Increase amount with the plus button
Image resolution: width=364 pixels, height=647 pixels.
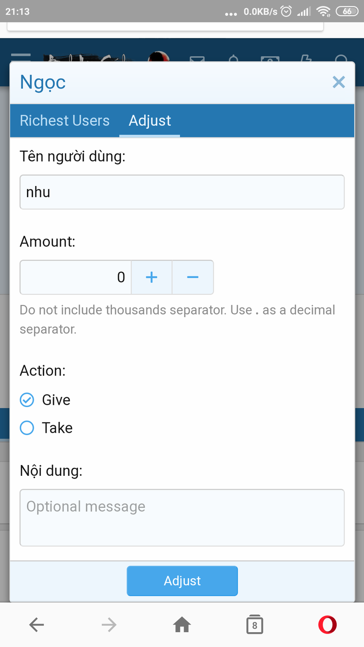pos(151,277)
